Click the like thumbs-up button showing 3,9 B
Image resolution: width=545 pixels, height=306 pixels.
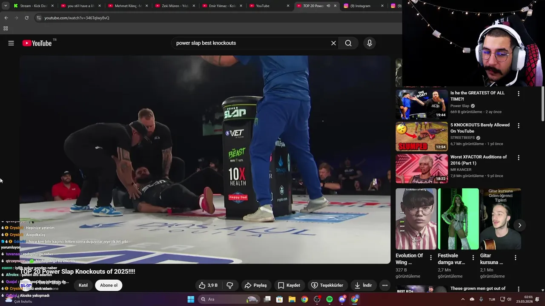(x=208, y=285)
